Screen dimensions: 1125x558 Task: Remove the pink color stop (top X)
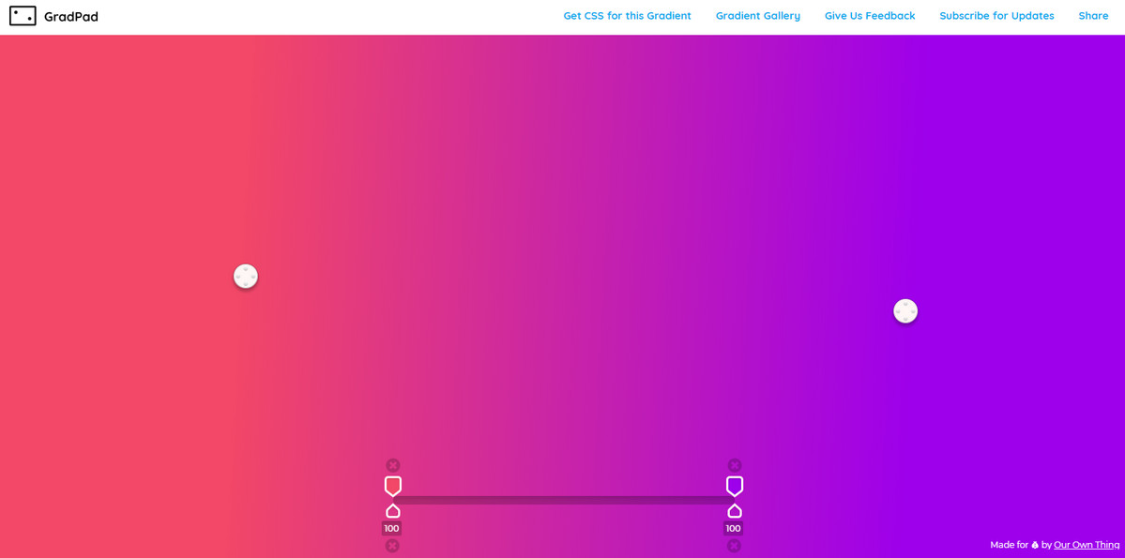[x=393, y=465]
